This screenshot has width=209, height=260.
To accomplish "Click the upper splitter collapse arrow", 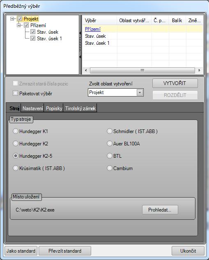I will [80, 33].
